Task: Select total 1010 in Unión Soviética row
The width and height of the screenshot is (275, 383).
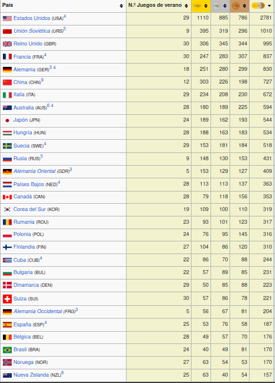Action: click(x=266, y=31)
